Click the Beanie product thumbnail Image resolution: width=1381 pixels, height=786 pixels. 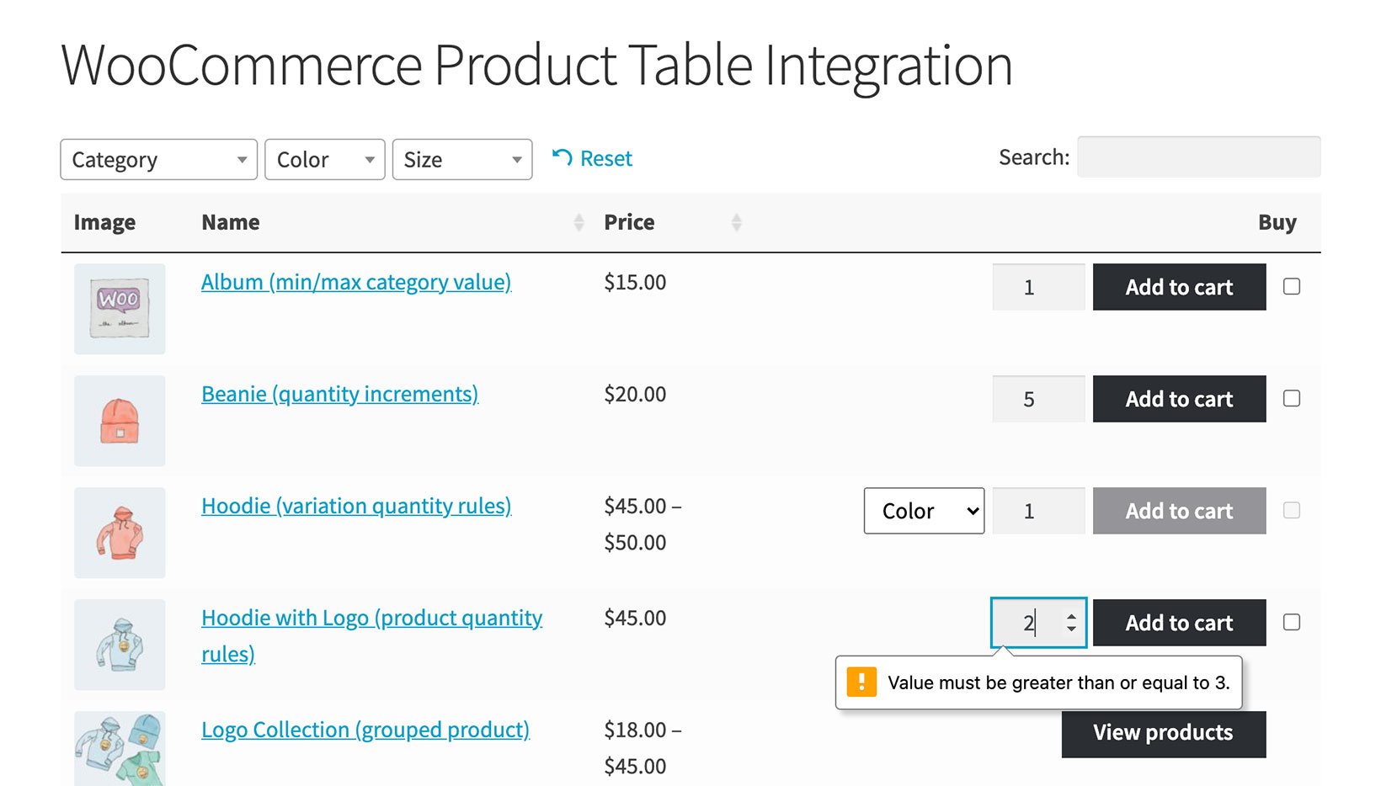click(x=119, y=421)
